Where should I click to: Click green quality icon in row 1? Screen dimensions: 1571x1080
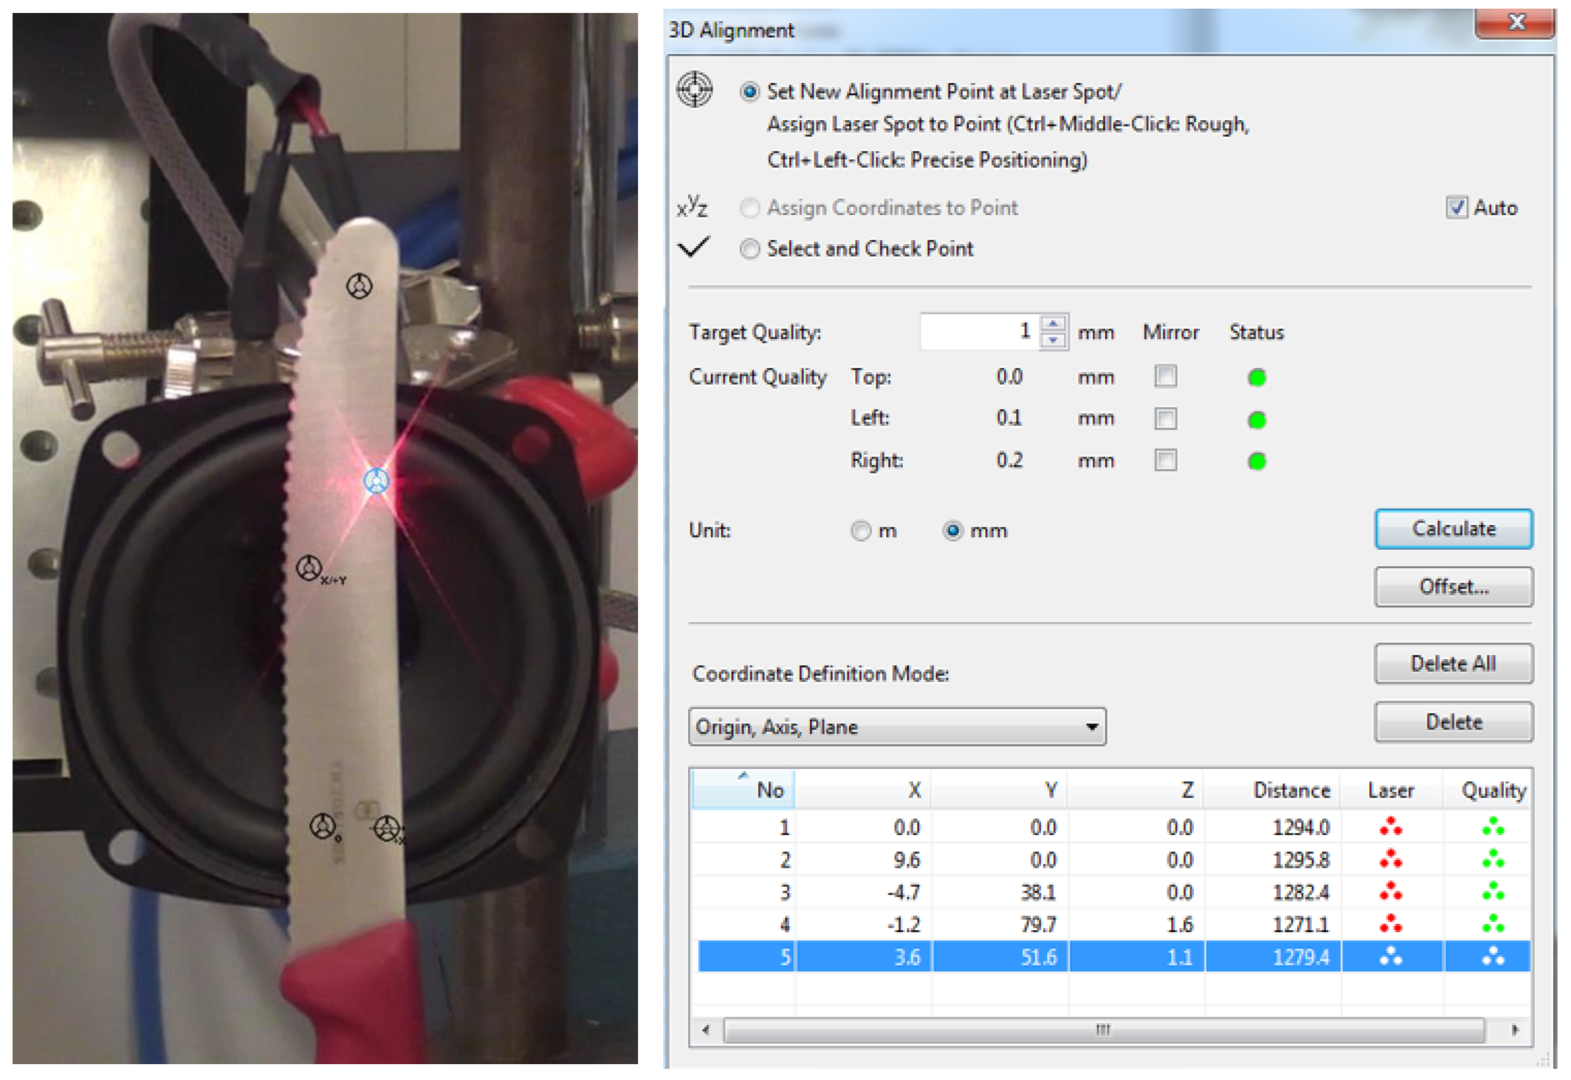tap(1493, 827)
